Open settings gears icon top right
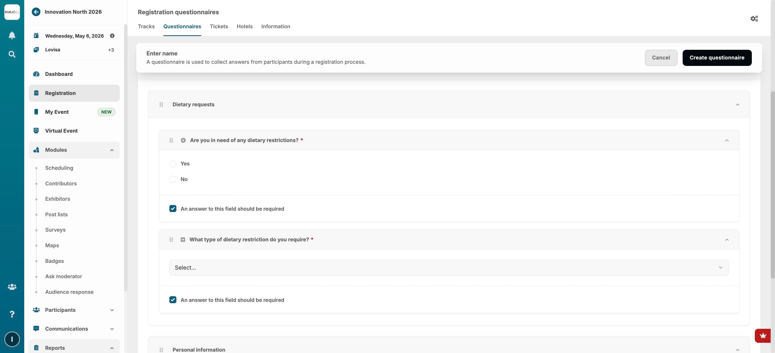 (754, 19)
